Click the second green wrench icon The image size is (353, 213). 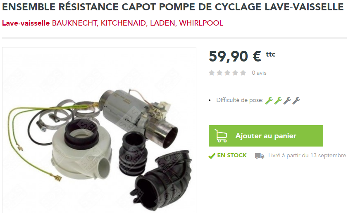pos(278,101)
